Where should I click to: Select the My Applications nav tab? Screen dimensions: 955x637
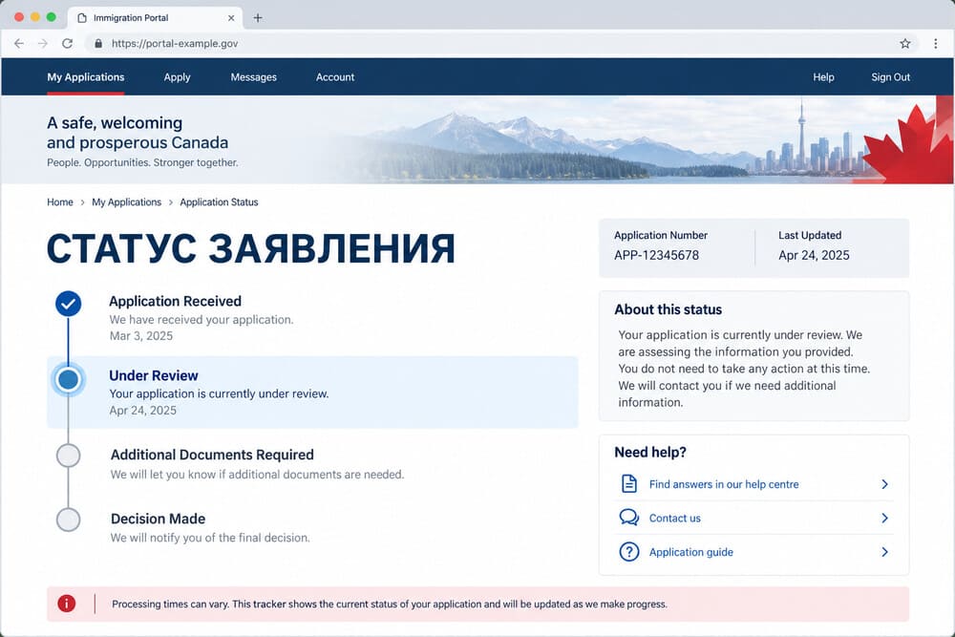click(86, 77)
